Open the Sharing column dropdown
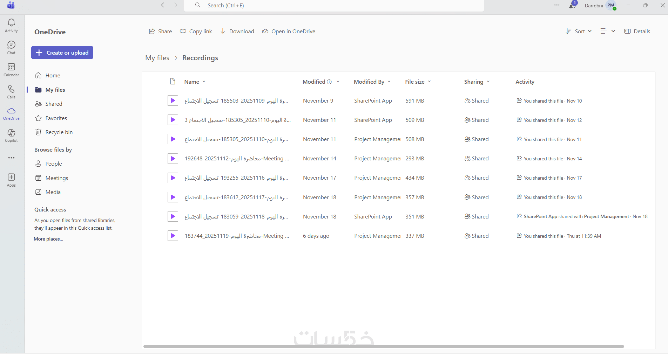The image size is (668, 354). (488, 82)
